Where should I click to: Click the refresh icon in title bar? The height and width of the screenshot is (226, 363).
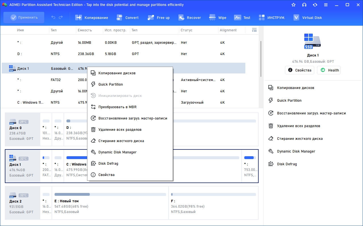click(x=315, y=5)
